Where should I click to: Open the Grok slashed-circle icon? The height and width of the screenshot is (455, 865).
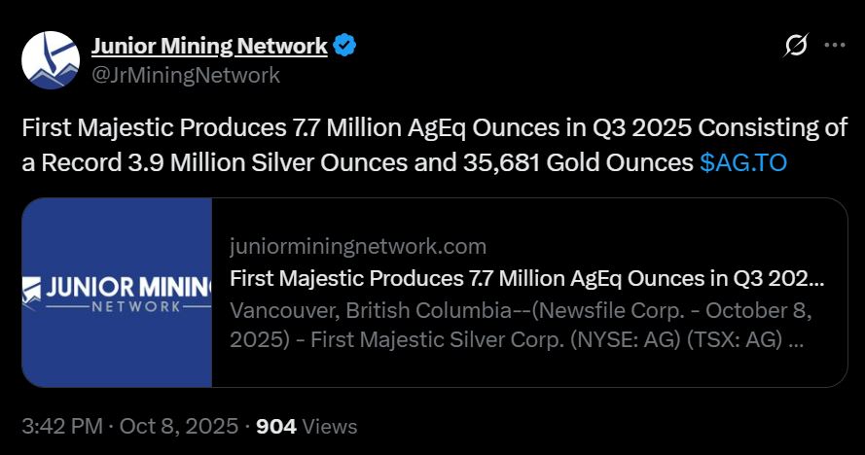(795, 46)
